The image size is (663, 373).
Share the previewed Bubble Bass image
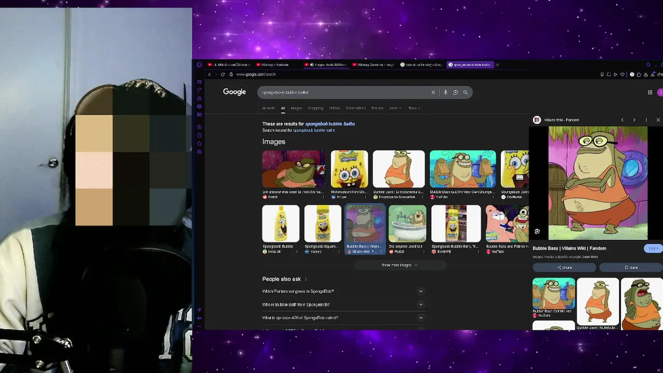[565, 267]
